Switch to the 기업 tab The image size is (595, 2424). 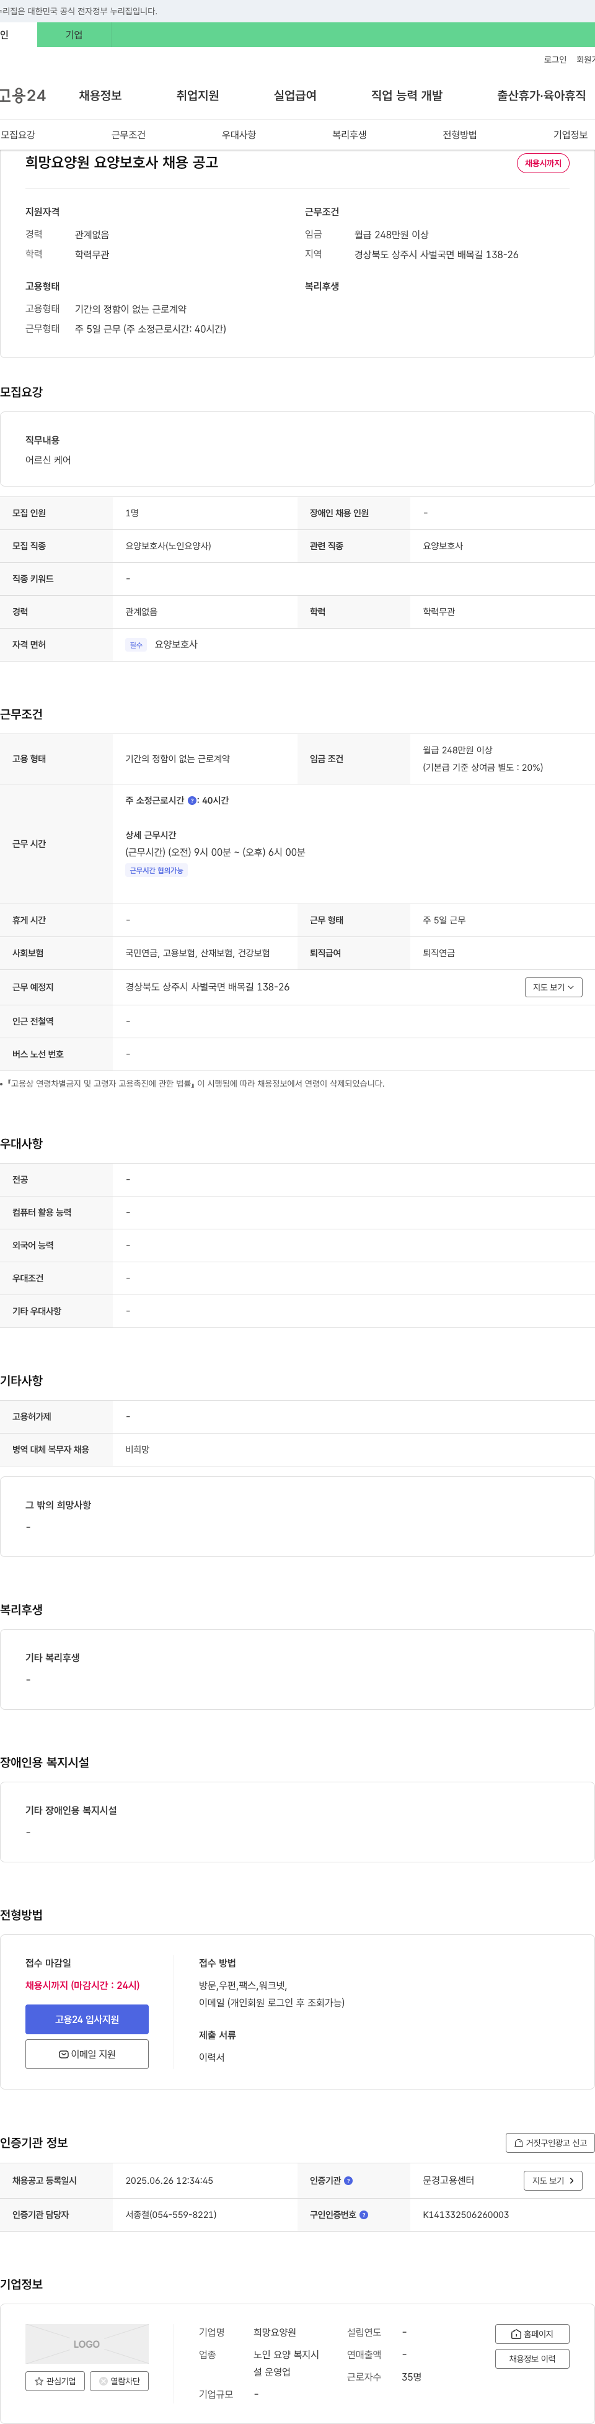[74, 35]
